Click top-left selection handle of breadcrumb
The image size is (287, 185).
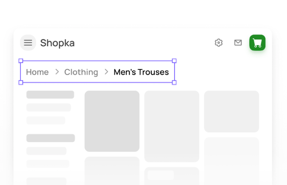(x=21, y=61)
